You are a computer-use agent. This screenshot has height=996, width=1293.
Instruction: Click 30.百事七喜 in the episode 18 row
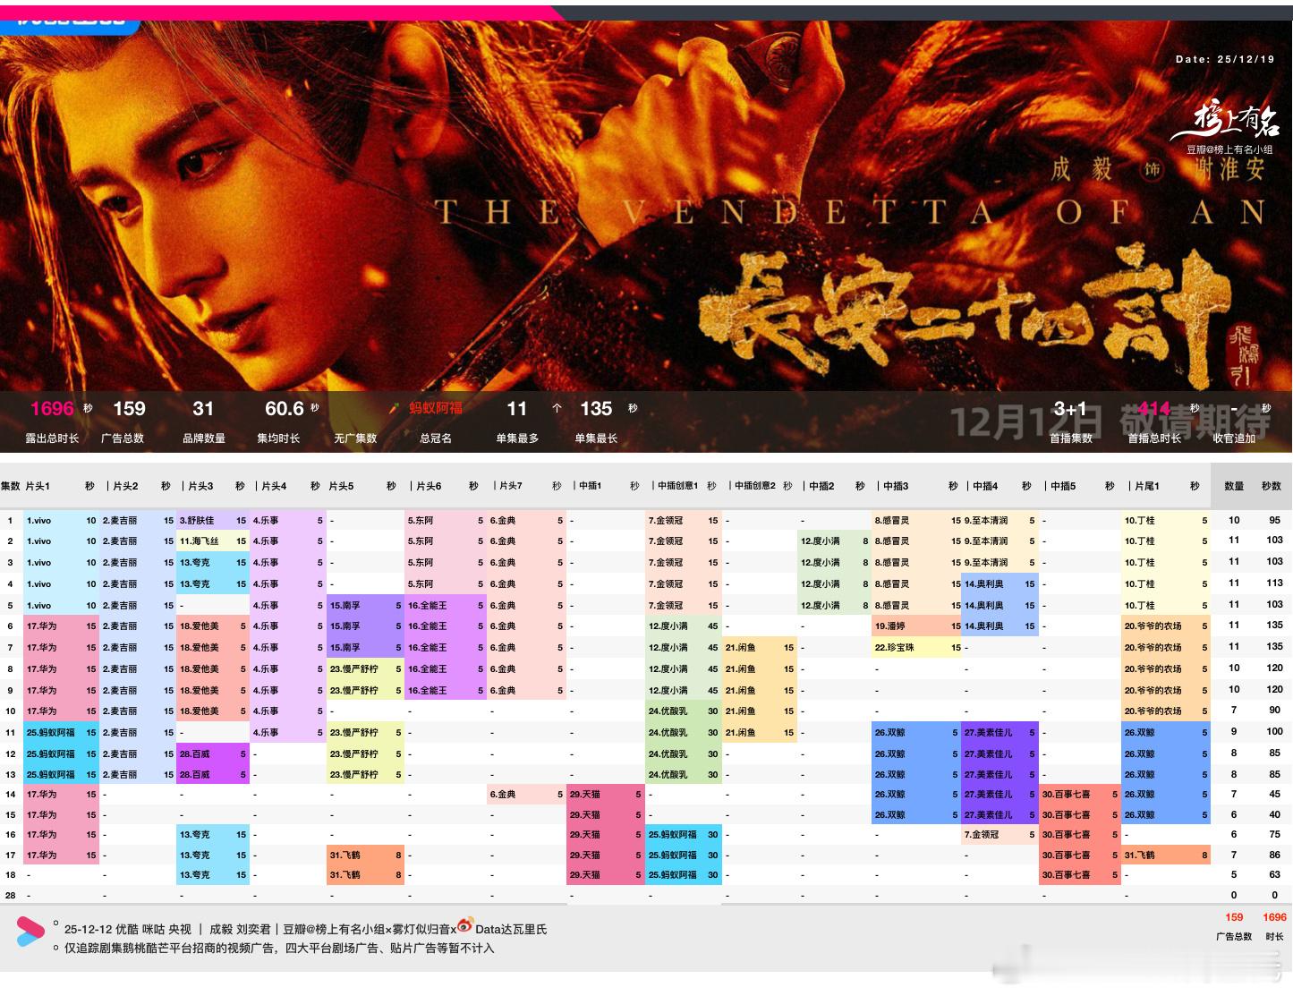1080,875
